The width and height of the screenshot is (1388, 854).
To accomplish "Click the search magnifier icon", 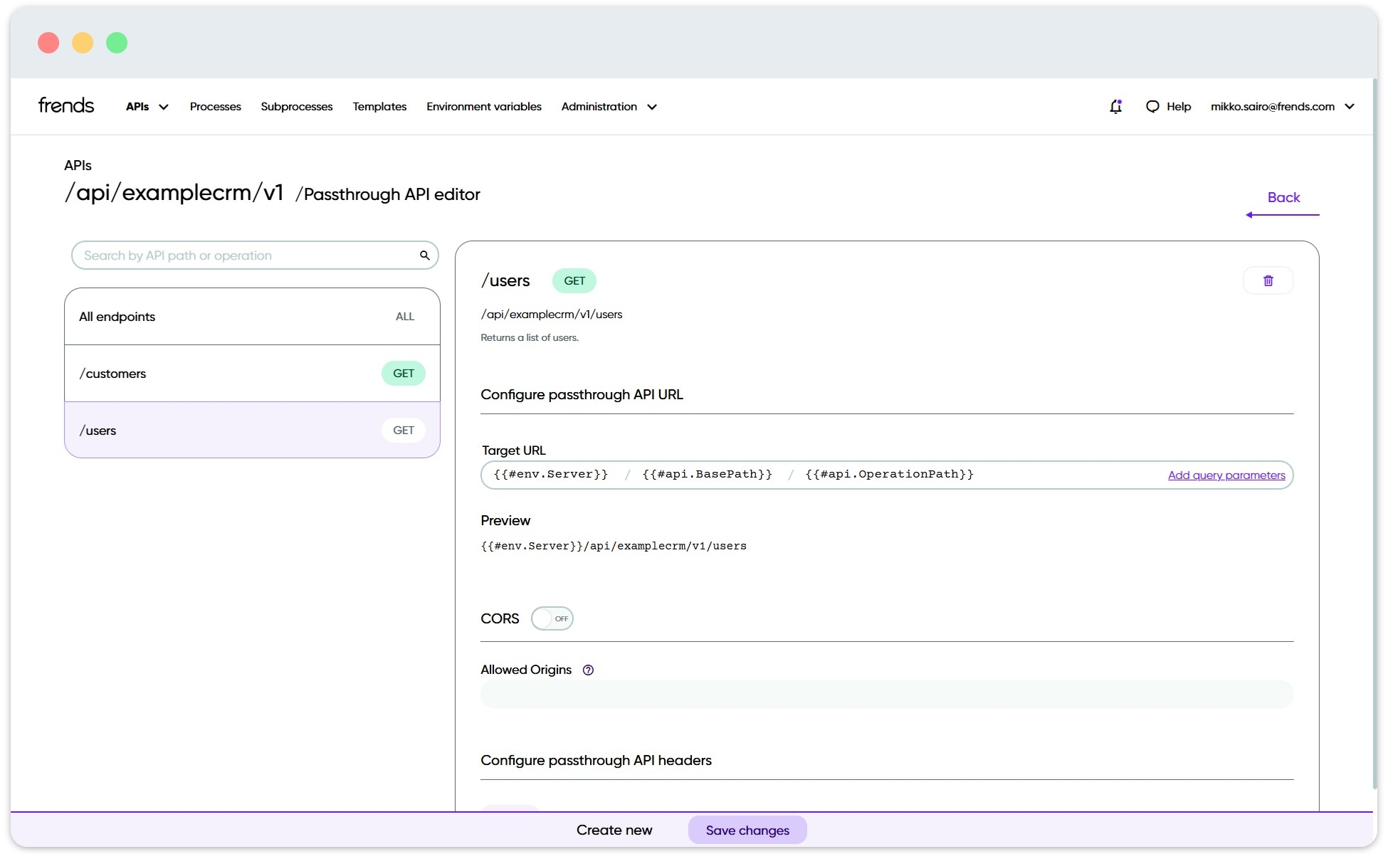I will (424, 255).
